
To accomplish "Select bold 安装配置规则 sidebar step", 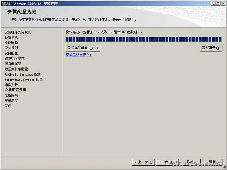I will [16, 90].
